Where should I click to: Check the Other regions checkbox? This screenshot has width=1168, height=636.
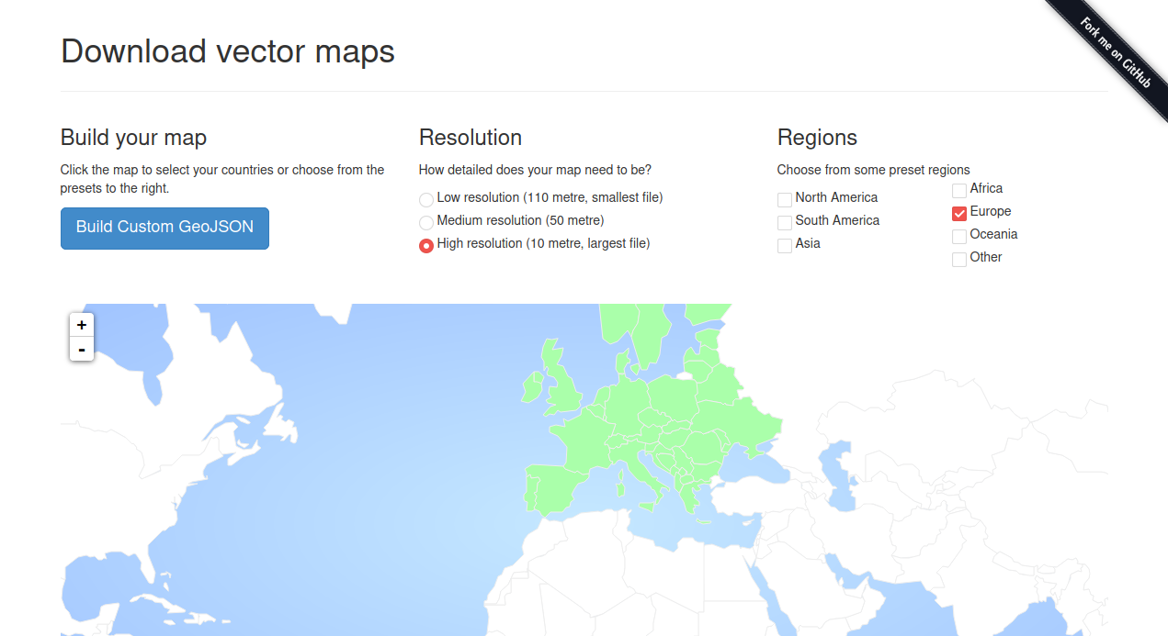click(x=959, y=259)
